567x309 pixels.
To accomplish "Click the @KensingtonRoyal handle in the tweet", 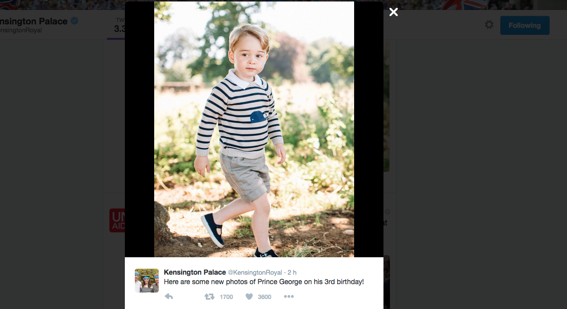I will tap(255, 273).
